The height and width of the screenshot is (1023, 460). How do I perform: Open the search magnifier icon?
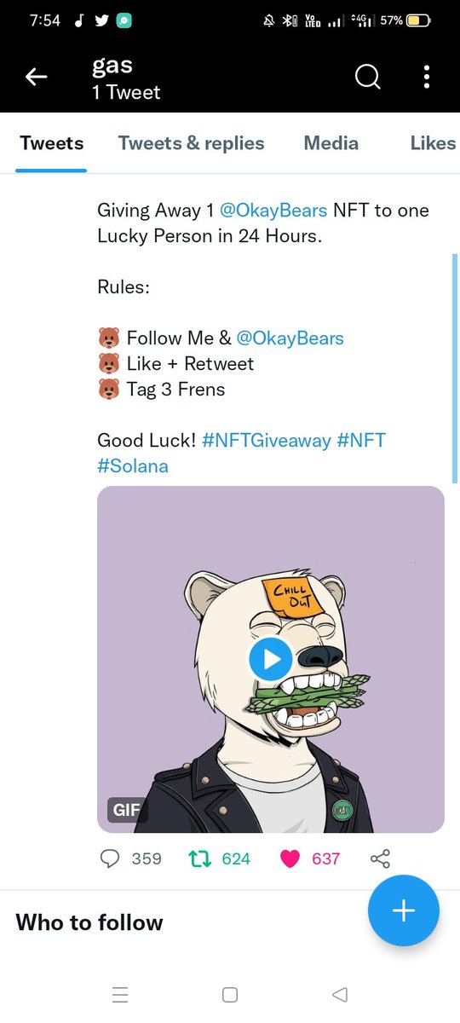[x=367, y=78]
